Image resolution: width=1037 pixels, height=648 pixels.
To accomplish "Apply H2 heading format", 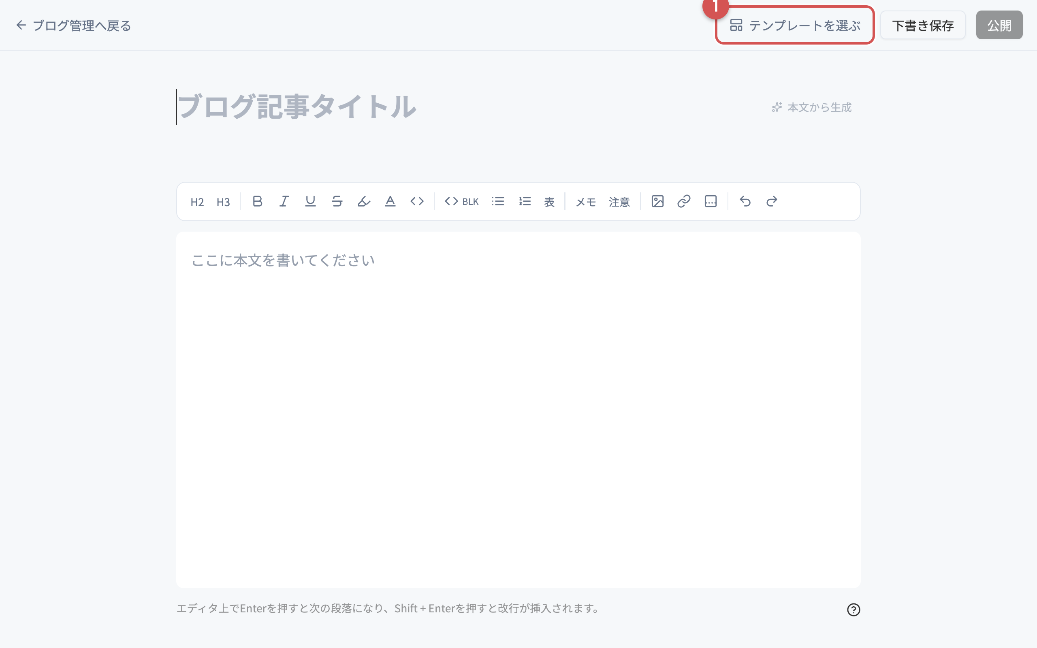I will (x=197, y=201).
